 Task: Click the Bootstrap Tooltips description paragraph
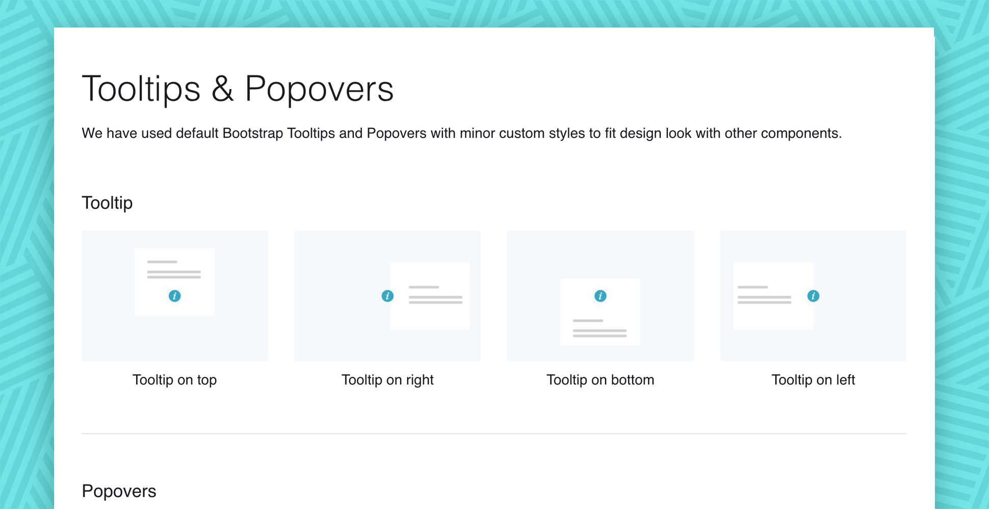pos(461,133)
